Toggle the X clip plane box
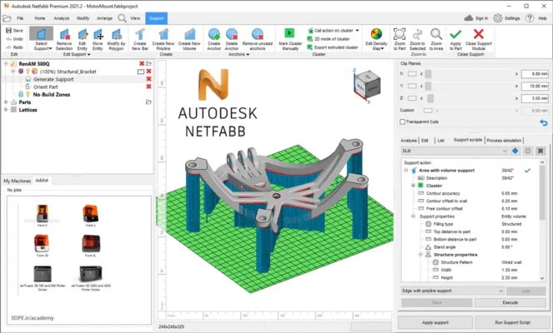553x333 pixels. pos(412,74)
